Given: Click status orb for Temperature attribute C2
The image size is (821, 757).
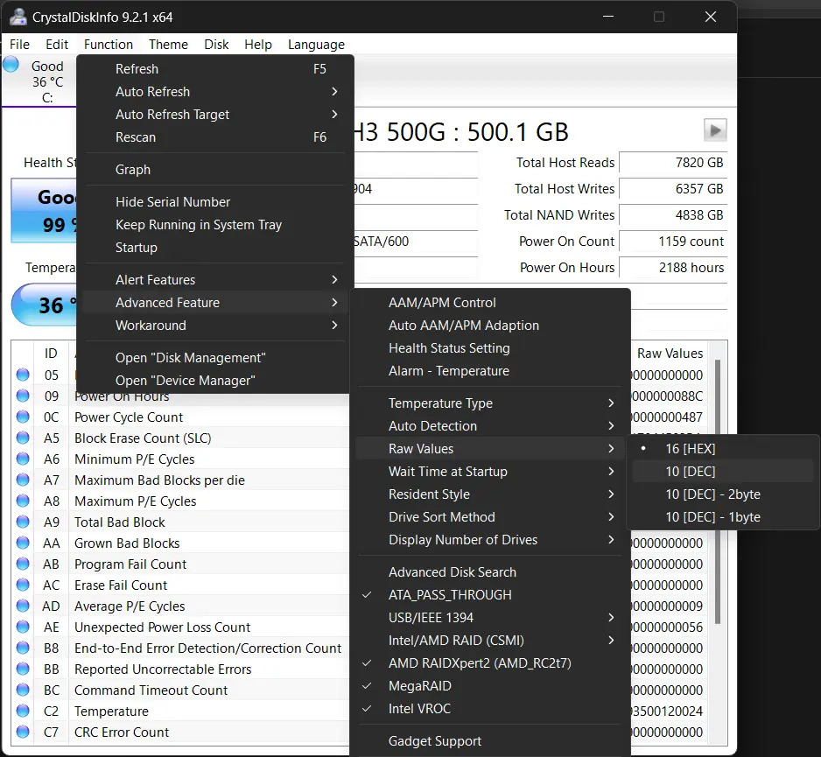Looking at the screenshot, I should (23, 711).
